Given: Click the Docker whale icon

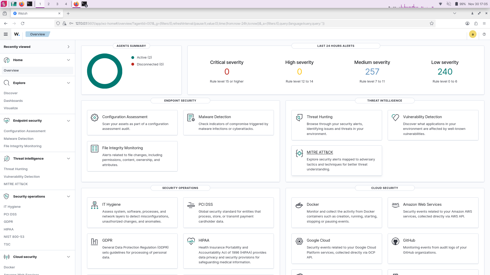Looking at the screenshot, I should click(299, 205).
